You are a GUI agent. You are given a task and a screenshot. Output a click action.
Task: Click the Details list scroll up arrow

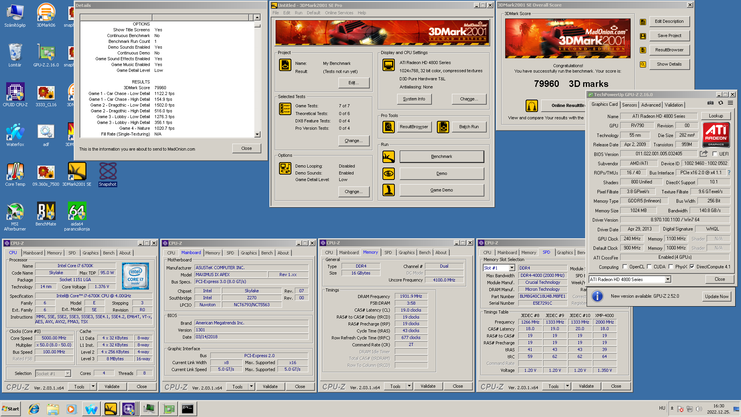point(257,17)
